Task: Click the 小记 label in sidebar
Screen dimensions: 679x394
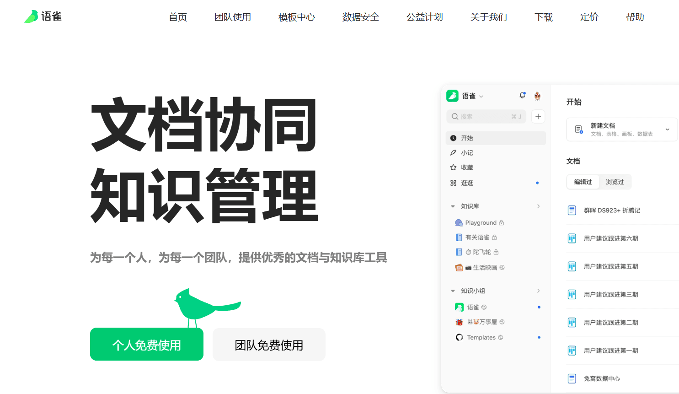Action: 467,153
